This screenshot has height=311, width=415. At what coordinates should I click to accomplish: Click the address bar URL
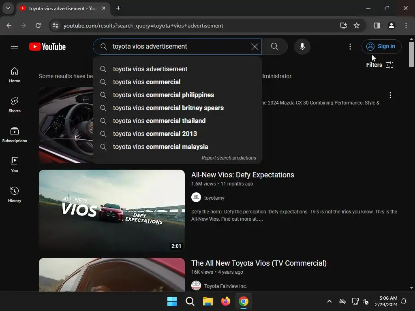pyautogui.click(x=143, y=26)
